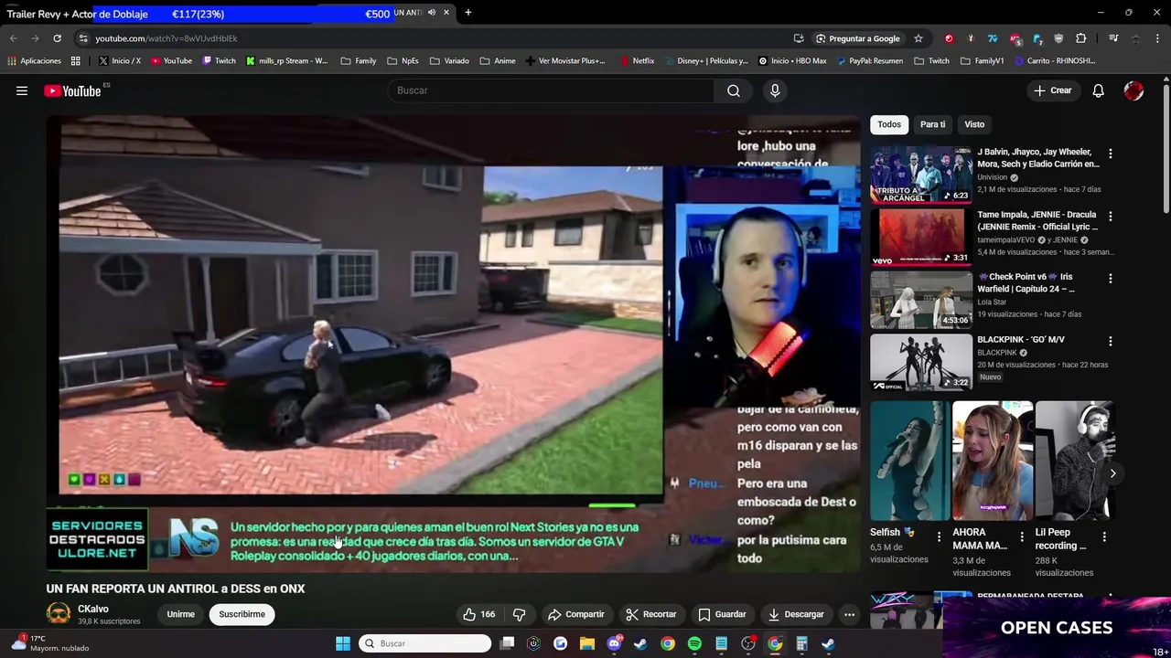
Task: Open OBS Studio from the taskbar
Action: [x=748, y=643]
